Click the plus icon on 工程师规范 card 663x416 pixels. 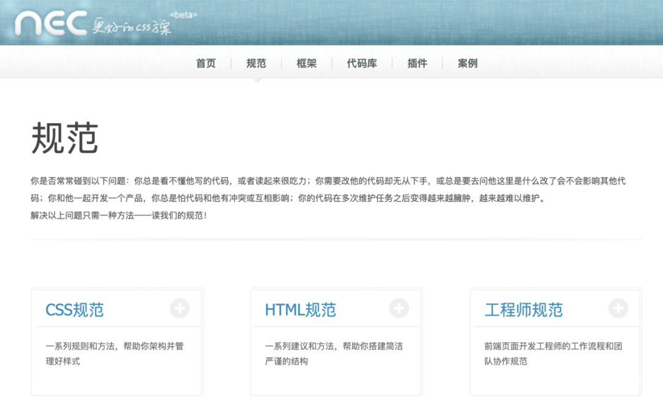(x=618, y=308)
